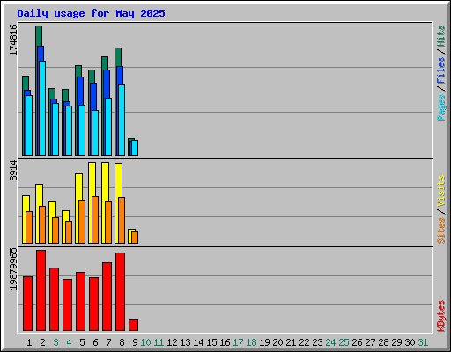Select green day label "17"
The image size is (451, 352).
click(238, 342)
